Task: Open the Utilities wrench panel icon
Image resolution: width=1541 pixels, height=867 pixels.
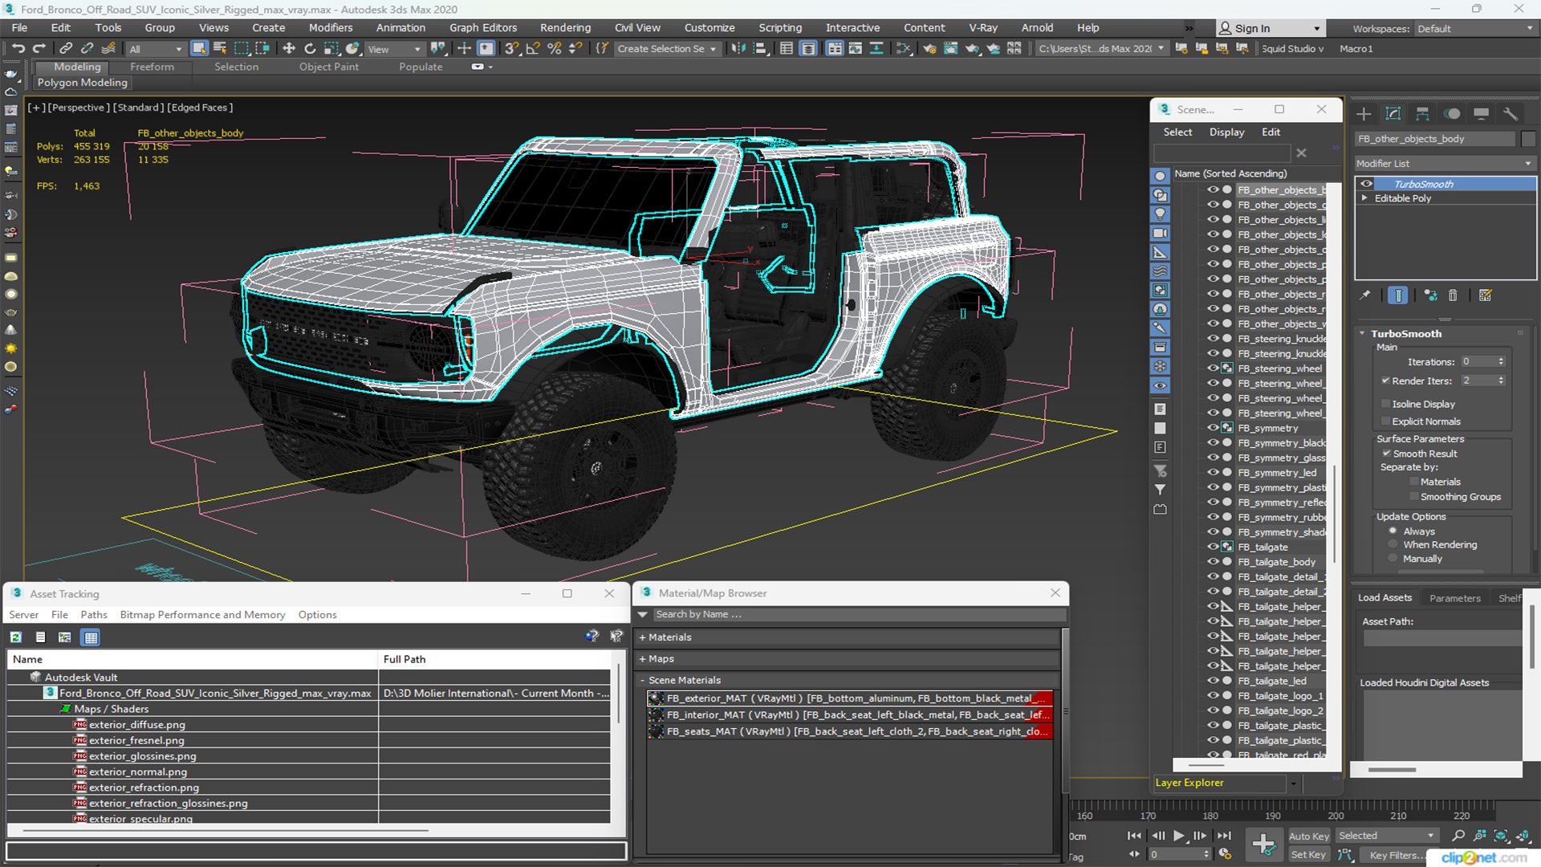Action: [x=1511, y=114]
